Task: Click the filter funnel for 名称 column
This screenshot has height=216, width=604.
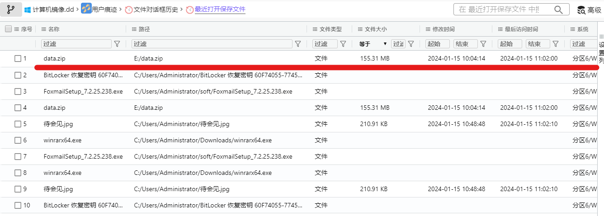Action: (117, 44)
